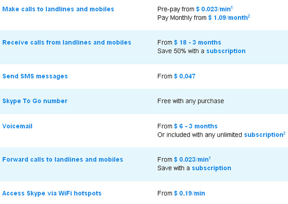
Task: Click 'Forward calls to landlines and mobiles'
Action: [63, 160]
